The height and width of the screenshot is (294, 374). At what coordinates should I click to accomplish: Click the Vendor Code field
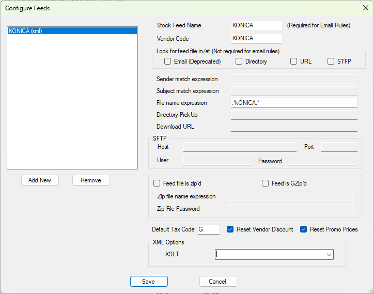coord(256,38)
